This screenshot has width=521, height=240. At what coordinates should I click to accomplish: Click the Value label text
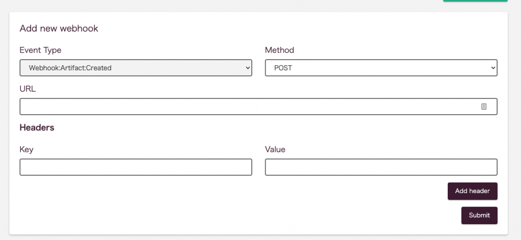(275, 149)
